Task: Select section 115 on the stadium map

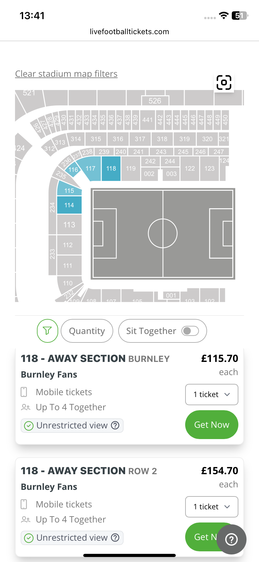Action: [69, 190]
